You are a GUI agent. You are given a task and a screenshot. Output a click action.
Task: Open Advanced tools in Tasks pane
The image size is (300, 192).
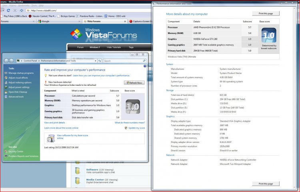tap(16, 97)
